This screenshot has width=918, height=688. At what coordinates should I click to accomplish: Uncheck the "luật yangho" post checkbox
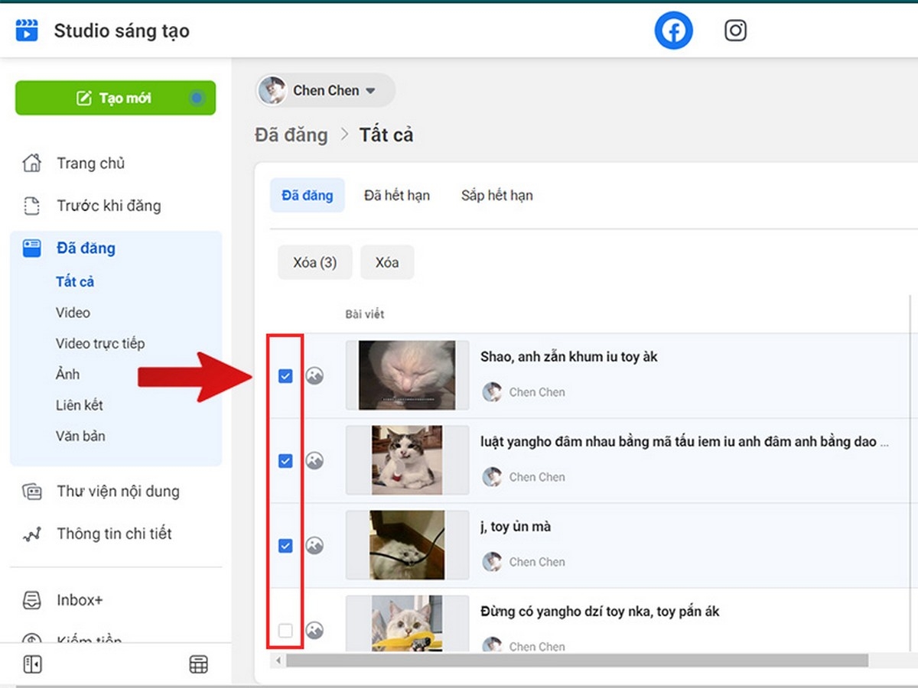click(x=285, y=461)
